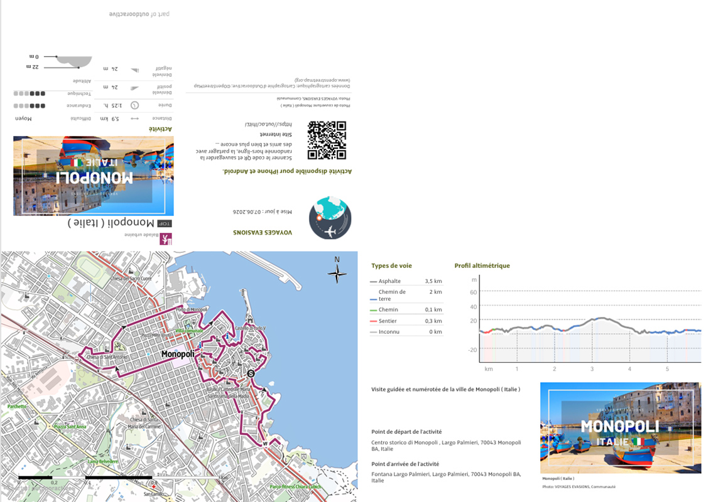The width and height of the screenshot is (716, 502).
Task: Click the Voyages Evasions globe airplane logo
Action: click(330, 218)
